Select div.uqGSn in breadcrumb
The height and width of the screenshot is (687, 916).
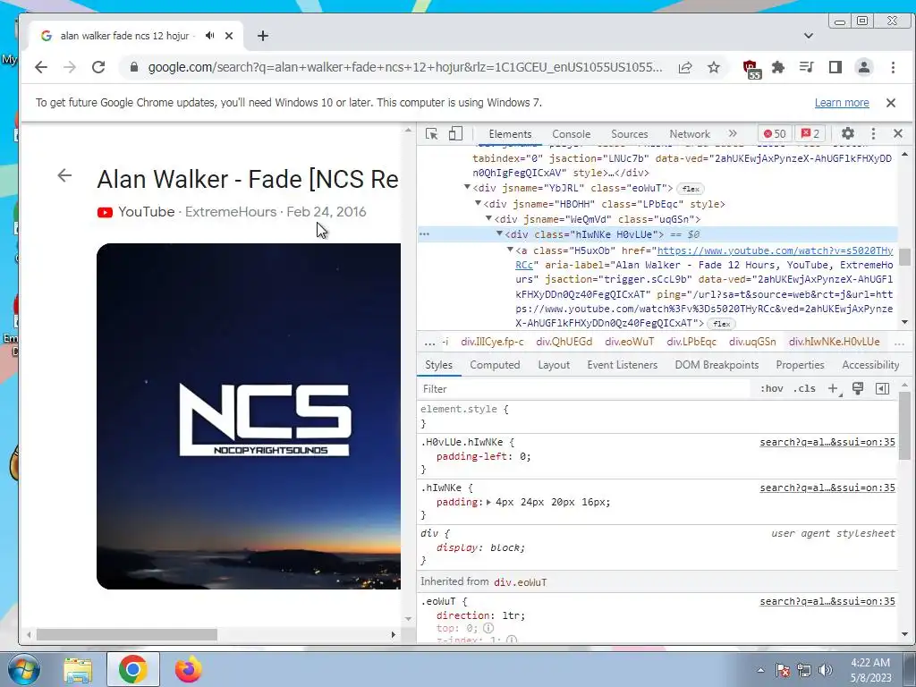point(752,342)
